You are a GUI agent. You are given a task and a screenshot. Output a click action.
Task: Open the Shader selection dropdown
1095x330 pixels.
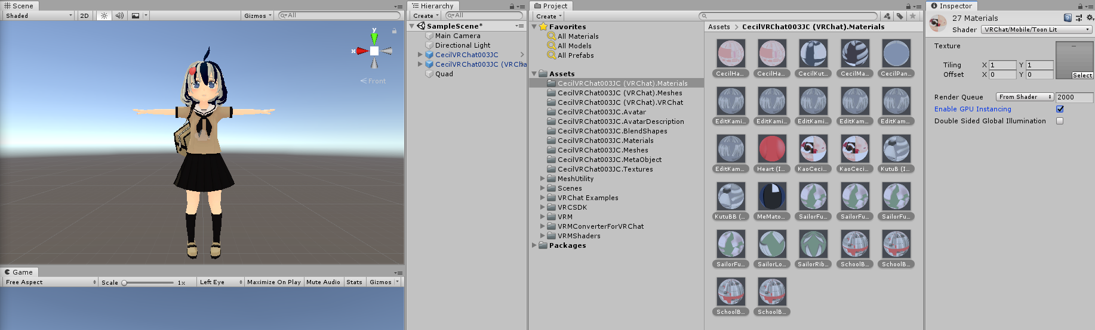1037,29
